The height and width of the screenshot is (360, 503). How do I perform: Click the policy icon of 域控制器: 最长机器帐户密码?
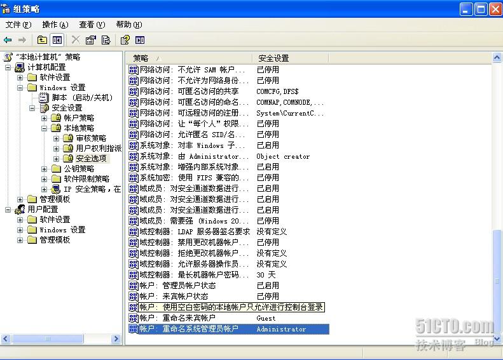(x=134, y=275)
